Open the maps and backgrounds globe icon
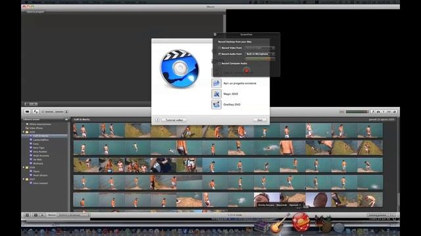 click(395, 111)
